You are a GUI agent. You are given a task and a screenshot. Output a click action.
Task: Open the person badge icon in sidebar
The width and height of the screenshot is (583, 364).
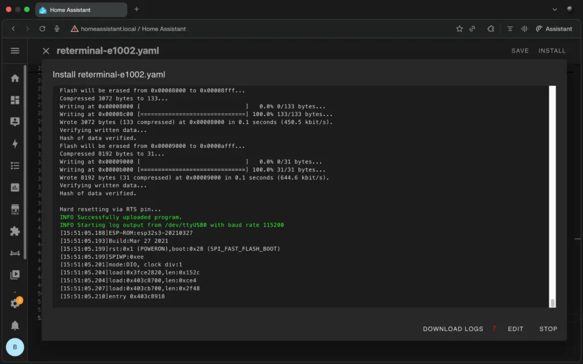click(15, 122)
